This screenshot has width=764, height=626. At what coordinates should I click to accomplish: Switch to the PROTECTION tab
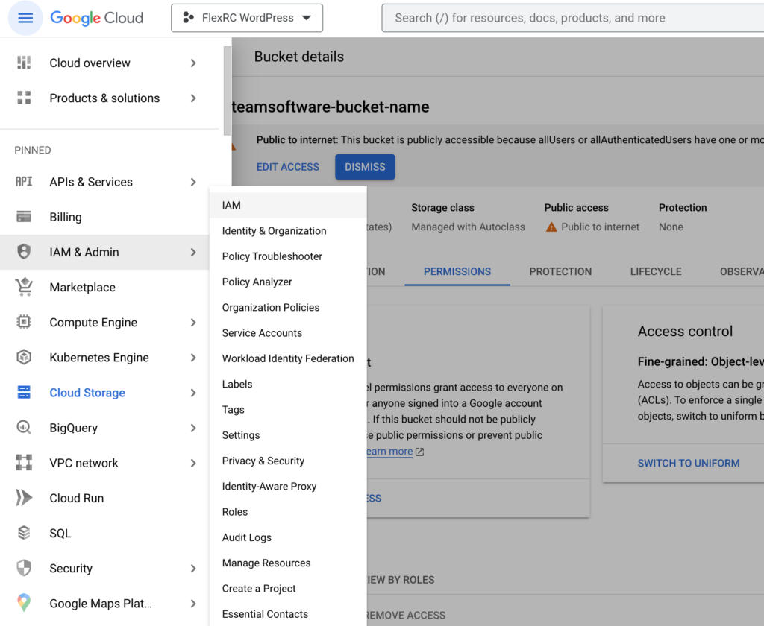[560, 271]
